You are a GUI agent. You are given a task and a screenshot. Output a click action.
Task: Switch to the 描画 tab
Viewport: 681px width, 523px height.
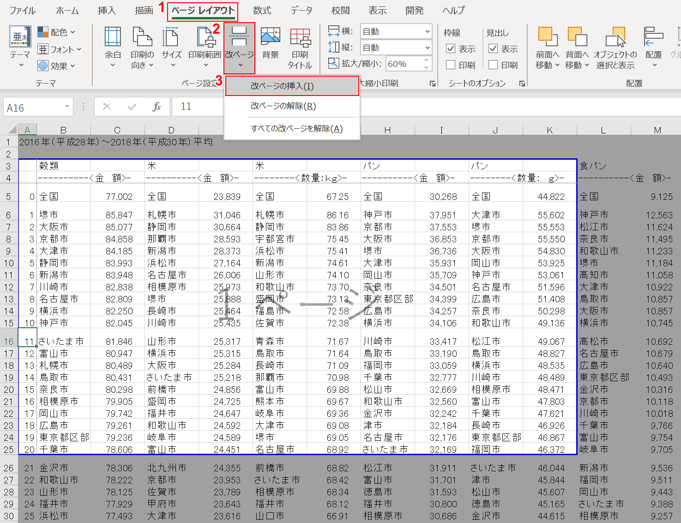pos(144,11)
